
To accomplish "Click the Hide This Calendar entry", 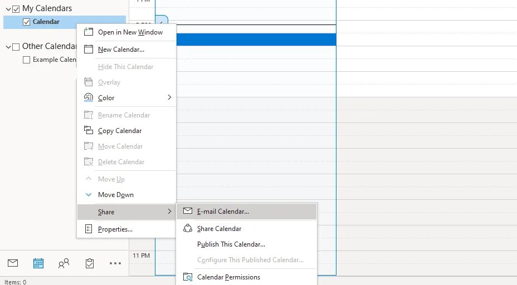I will 126,67.
